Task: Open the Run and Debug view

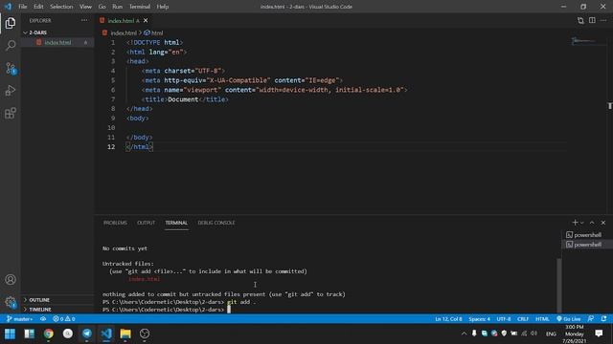Action: tap(11, 91)
